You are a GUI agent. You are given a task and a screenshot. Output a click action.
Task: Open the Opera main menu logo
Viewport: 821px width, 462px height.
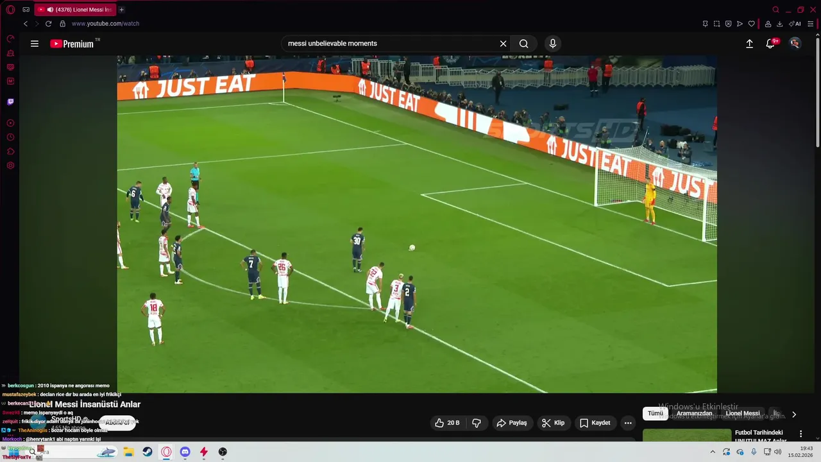10,10
